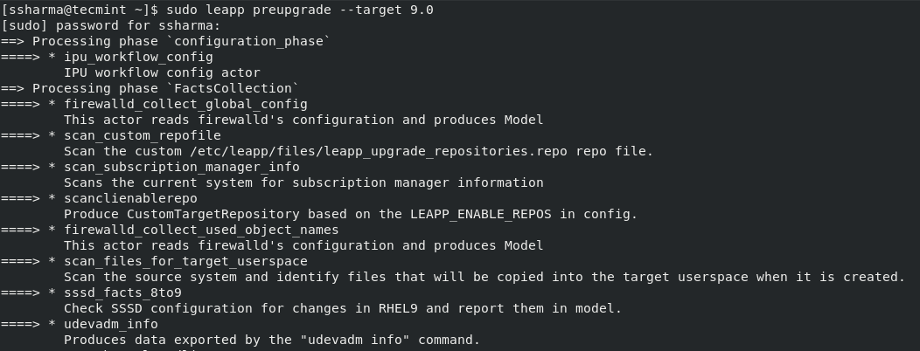This screenshot has width=920, height=351.
Task: Click the sssd_facts_8to9 actor name
Action: pyautogui.click(x=122, y=292)
